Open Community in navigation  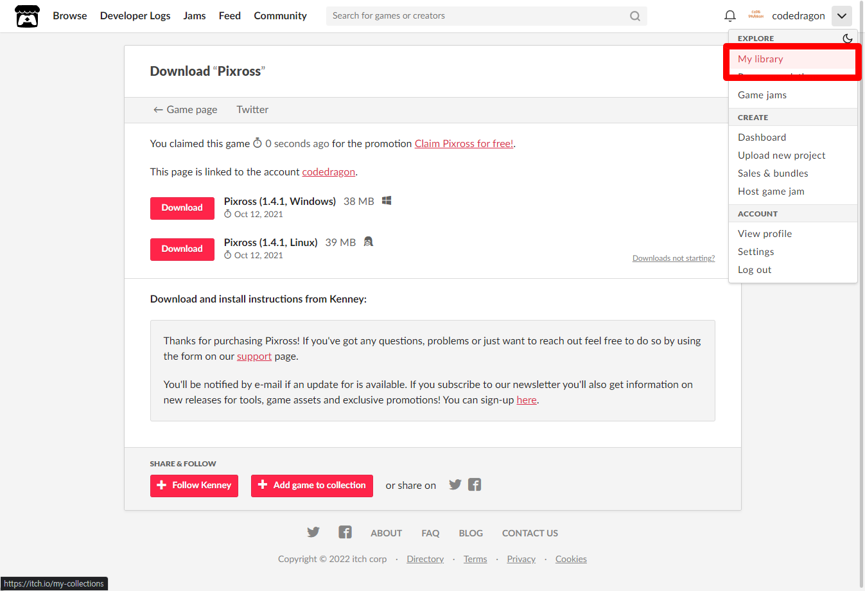[x=280, y=16]
